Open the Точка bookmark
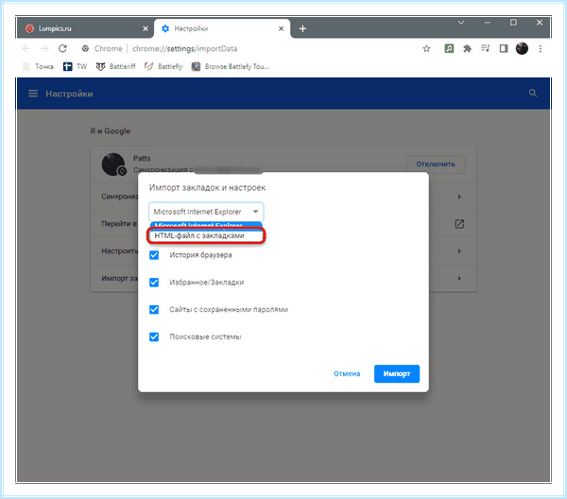The image size is (567, 499). click(x=39, y=66)
